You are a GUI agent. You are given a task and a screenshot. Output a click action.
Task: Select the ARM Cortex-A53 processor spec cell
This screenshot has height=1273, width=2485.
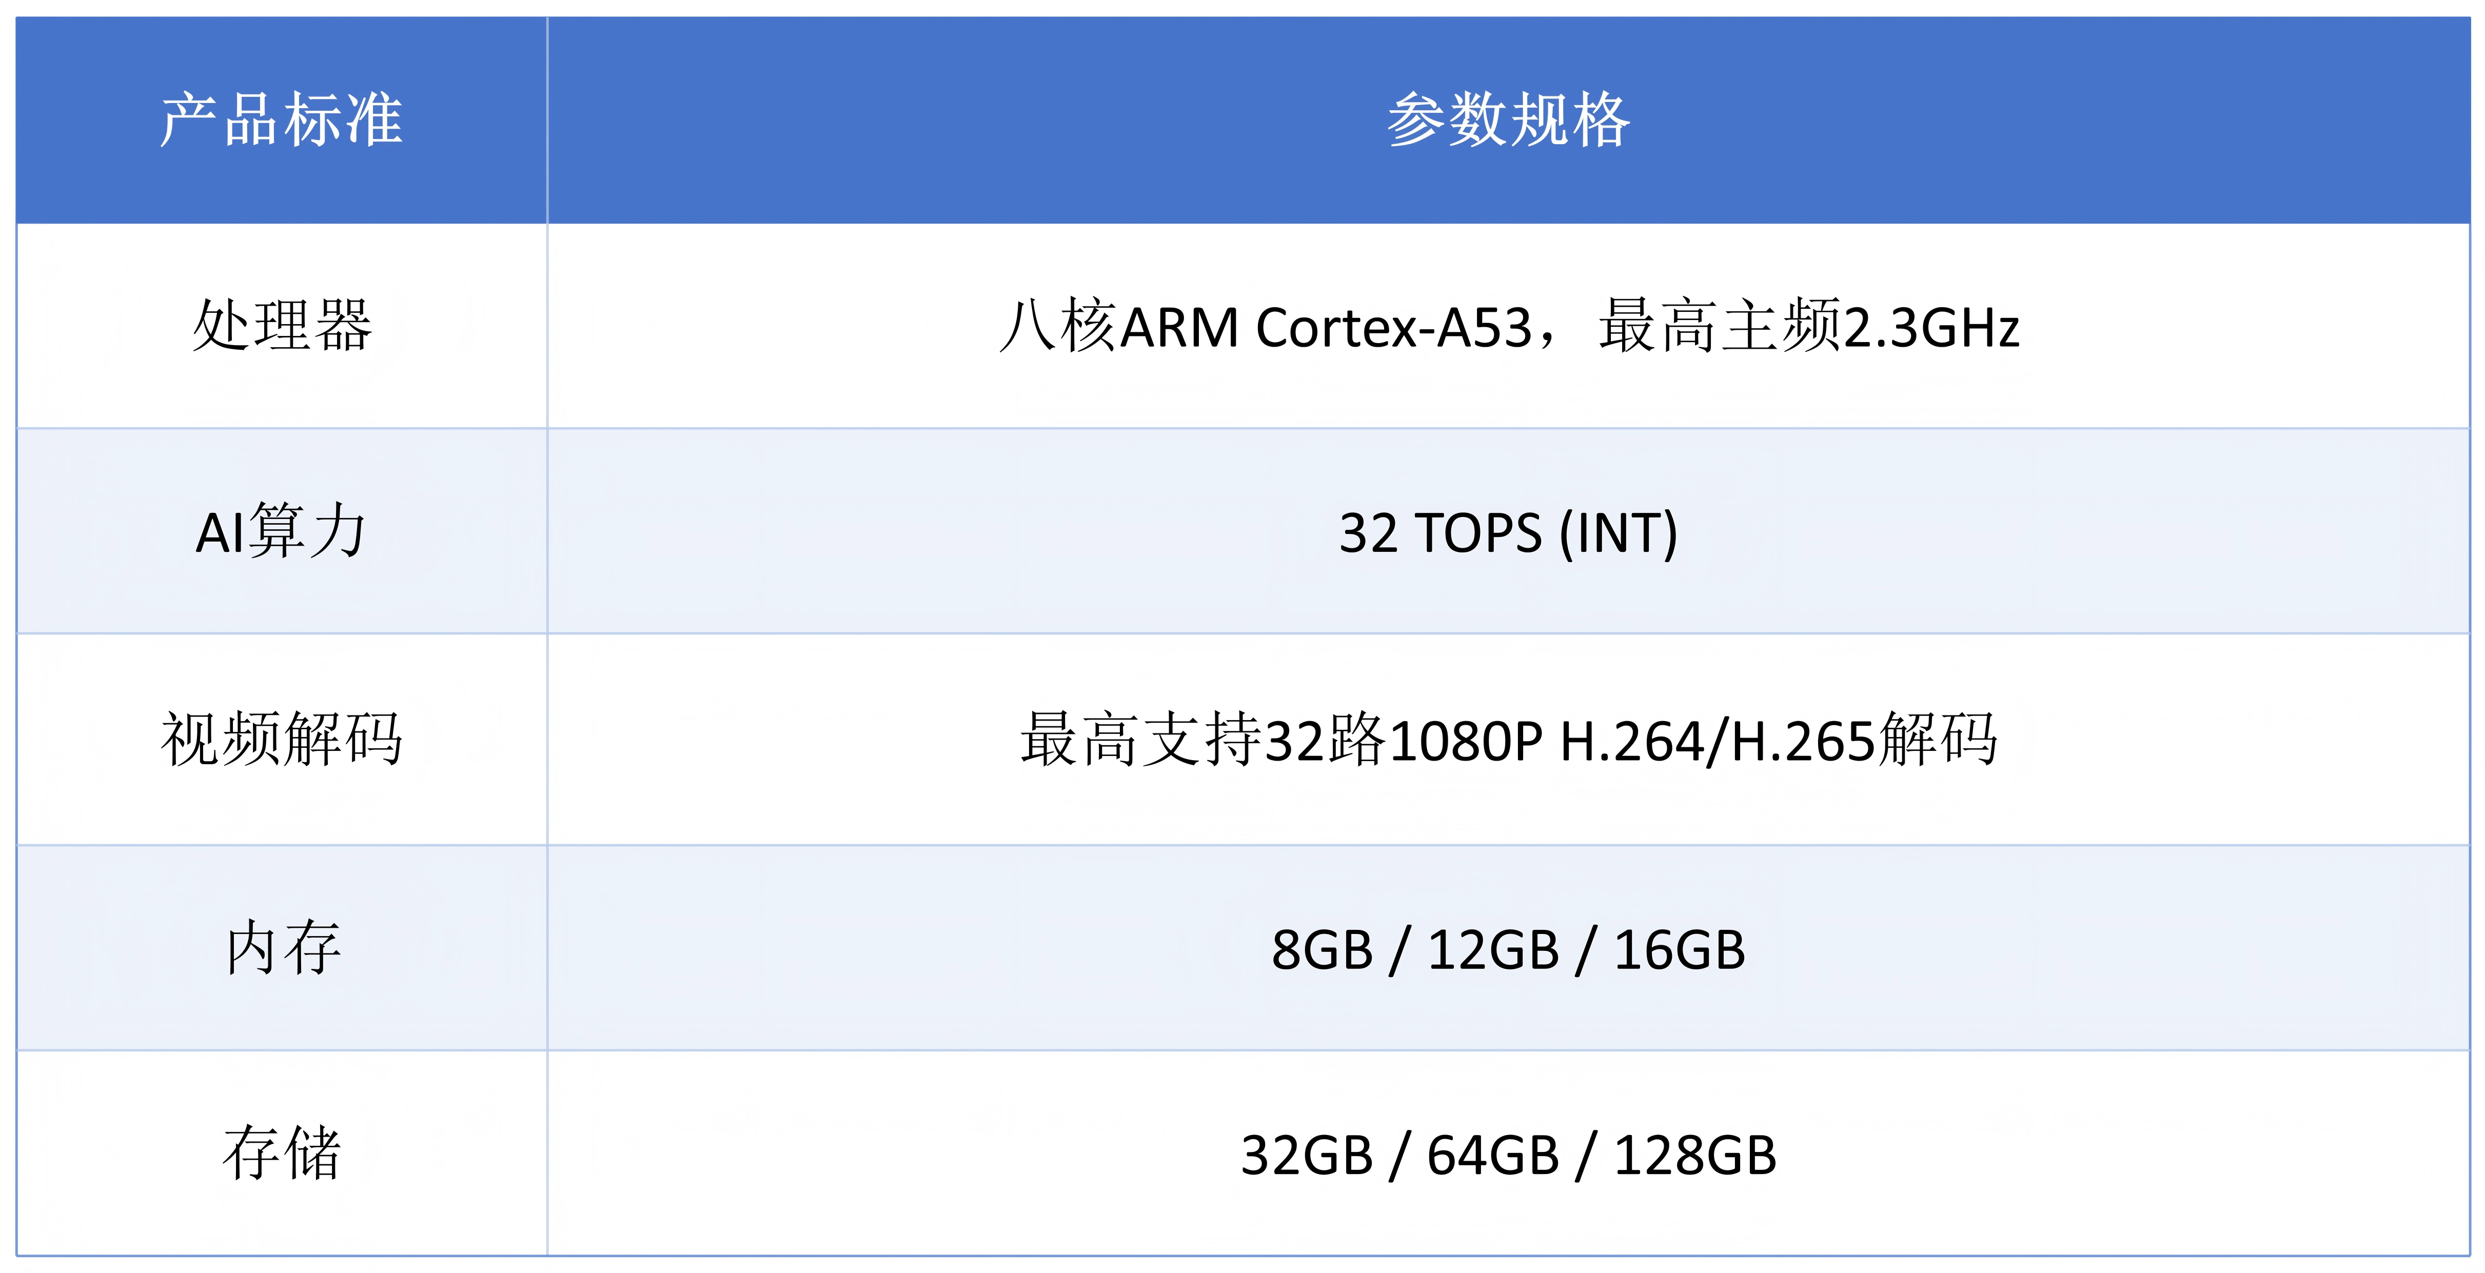point(1508,326)
